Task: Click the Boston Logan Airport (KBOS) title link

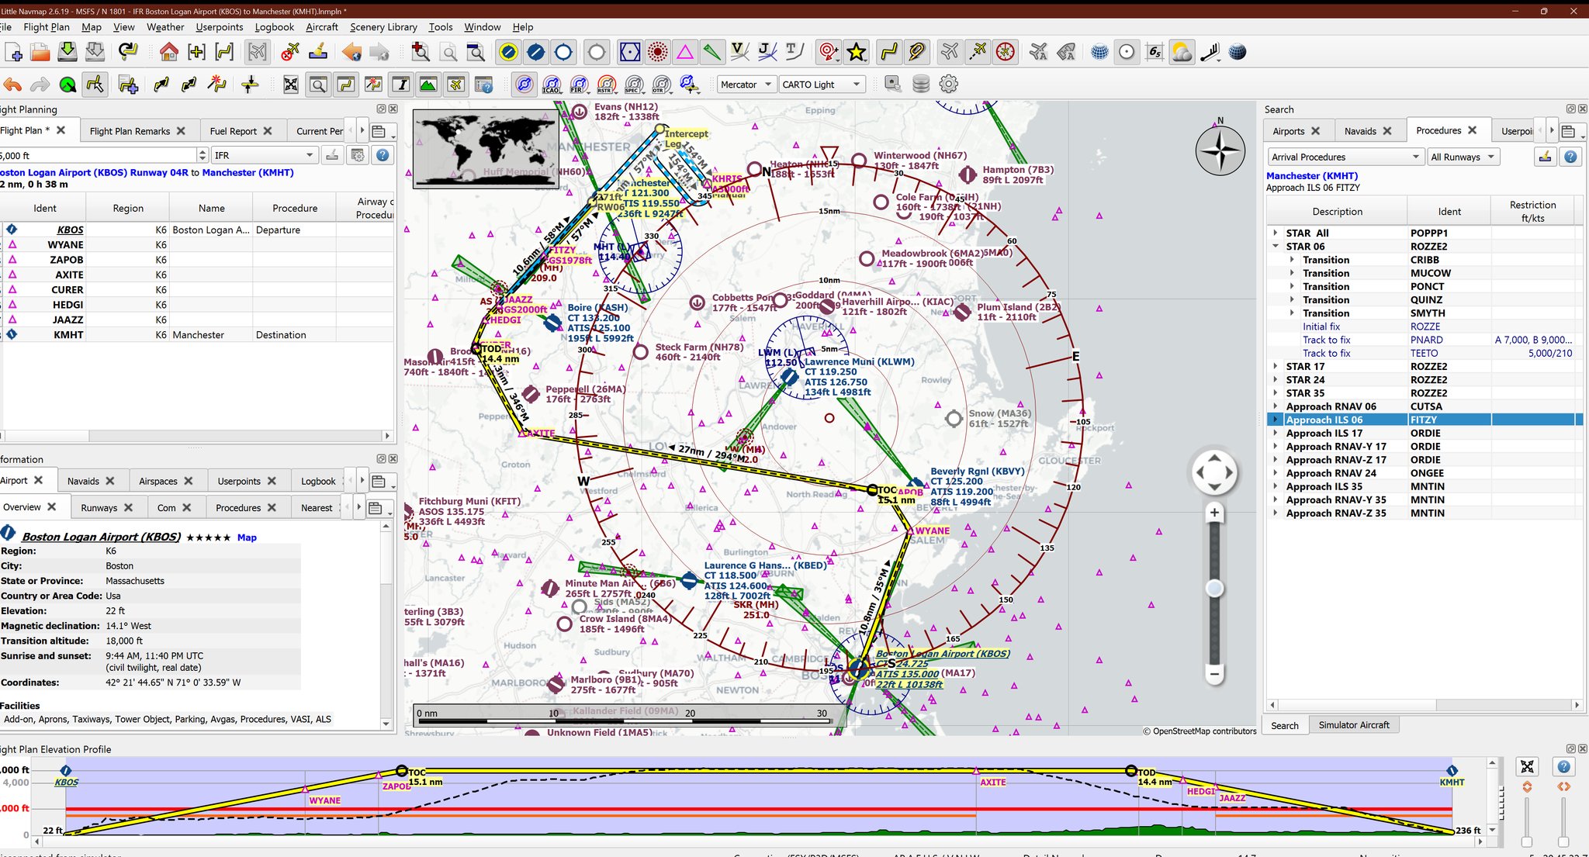Action: click(x=101, y=537)
